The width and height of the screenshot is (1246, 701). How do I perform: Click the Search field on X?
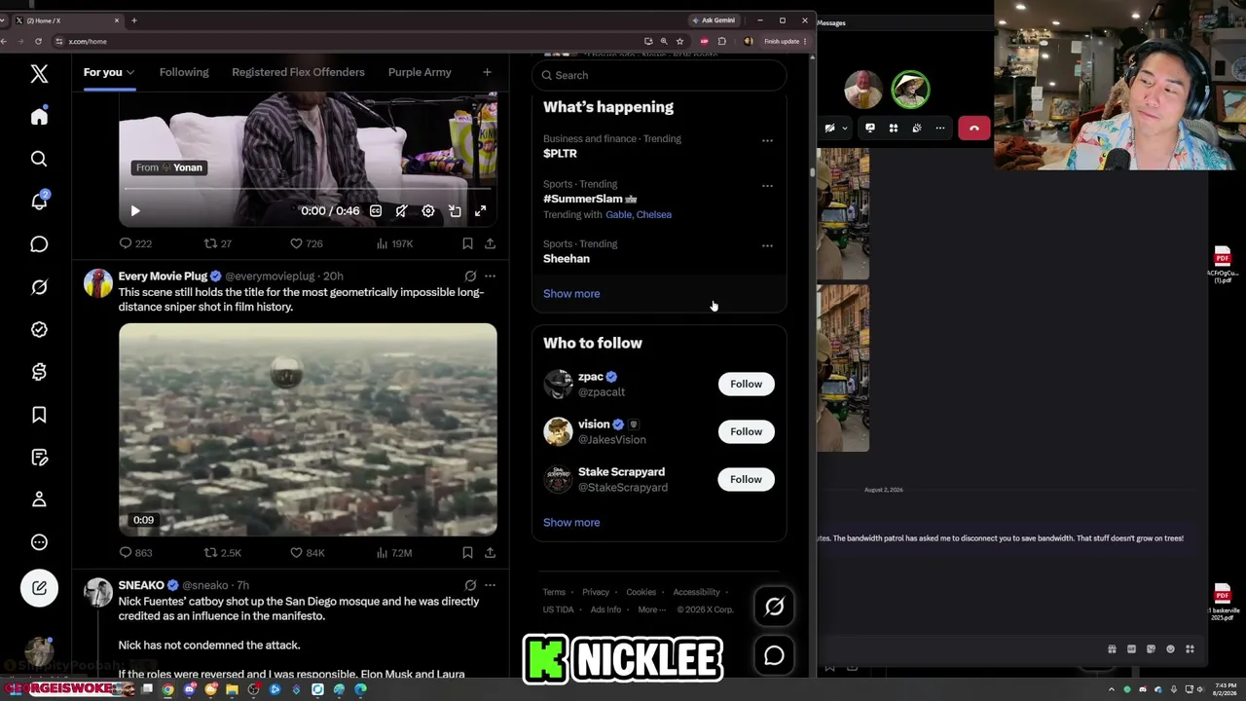[659, 75]
